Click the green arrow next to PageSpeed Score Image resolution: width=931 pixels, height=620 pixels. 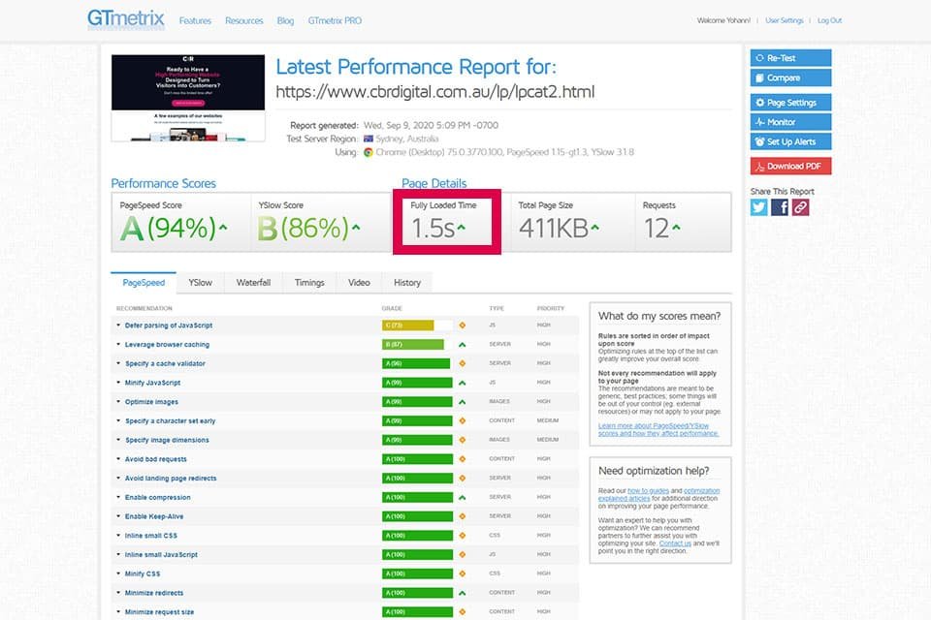point(223,229)
